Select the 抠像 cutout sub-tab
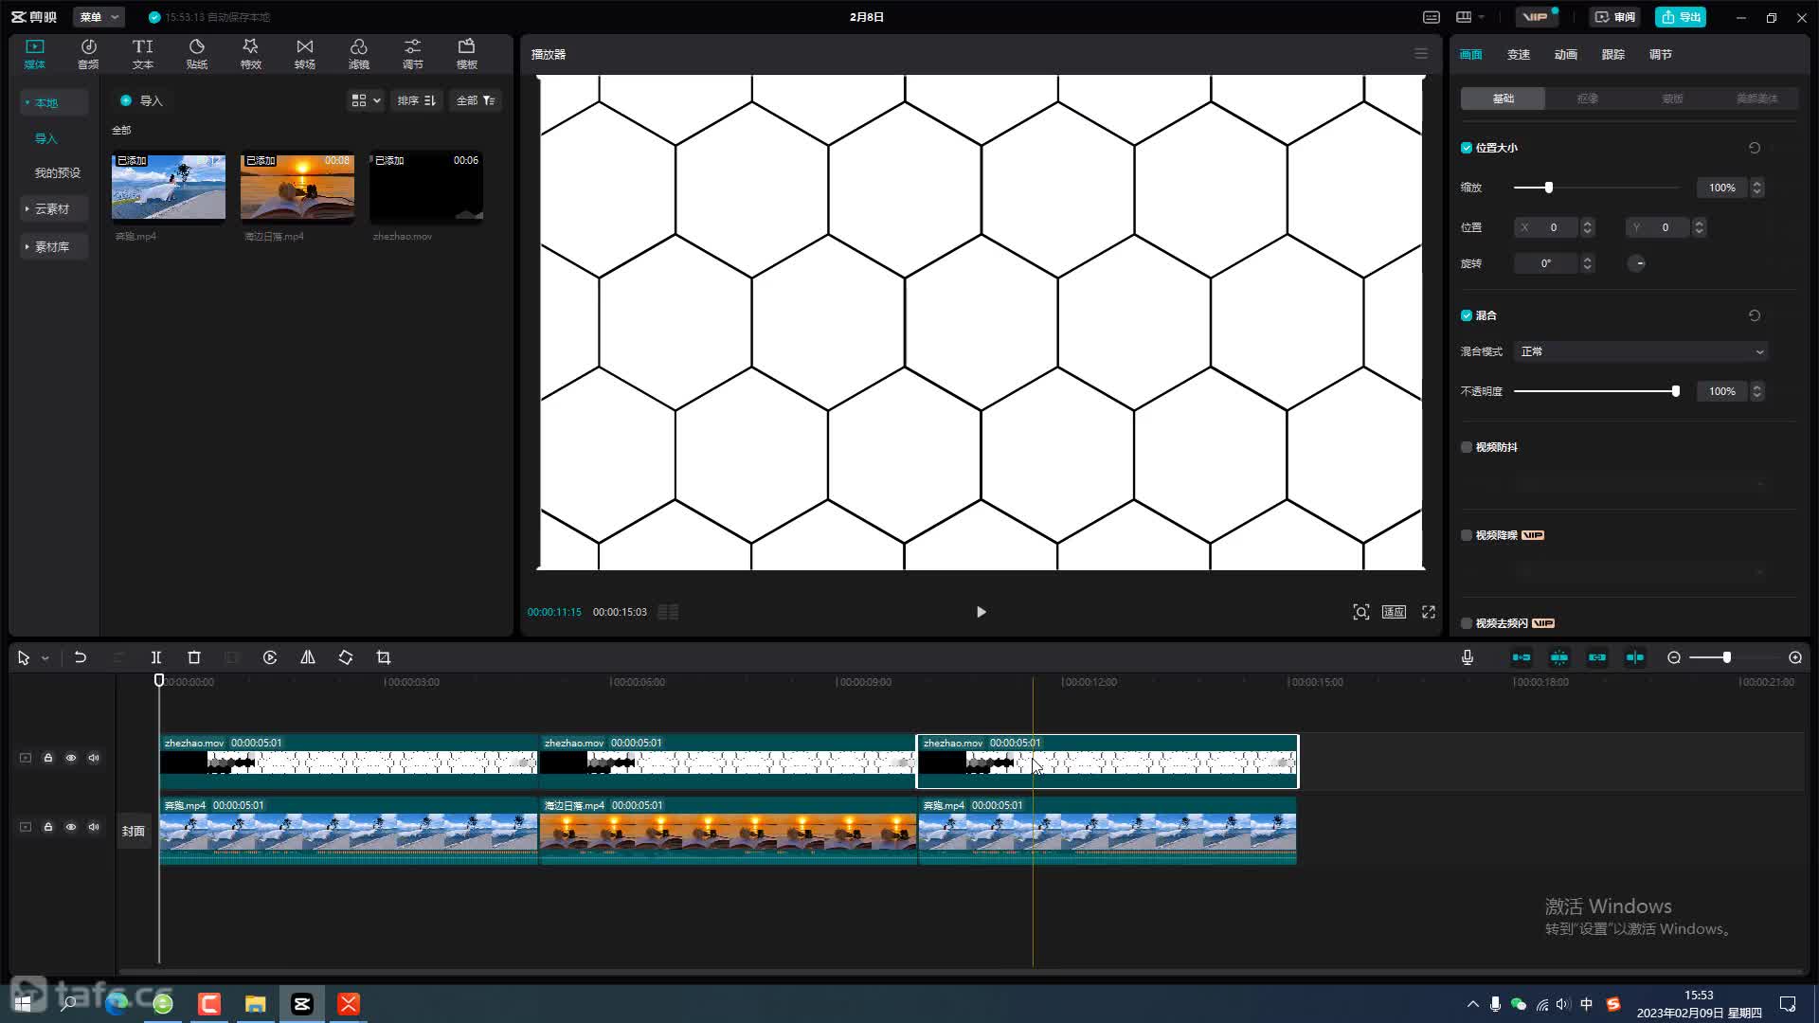This screenshot has height=1023, width=1819. 1588,99
